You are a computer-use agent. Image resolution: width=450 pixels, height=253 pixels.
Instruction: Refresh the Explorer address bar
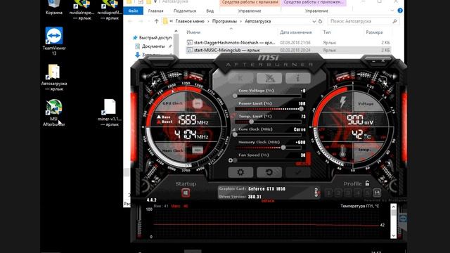[x=321, y=21]
